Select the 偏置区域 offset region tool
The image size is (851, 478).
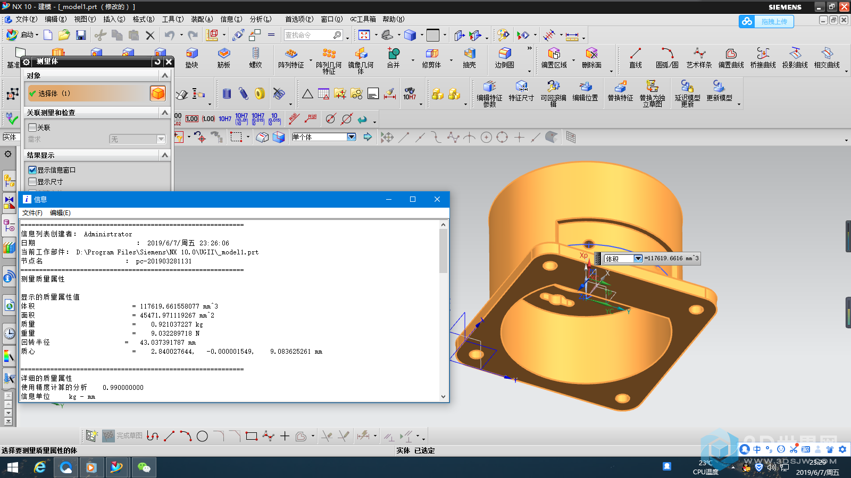click(x=554, y=58)
